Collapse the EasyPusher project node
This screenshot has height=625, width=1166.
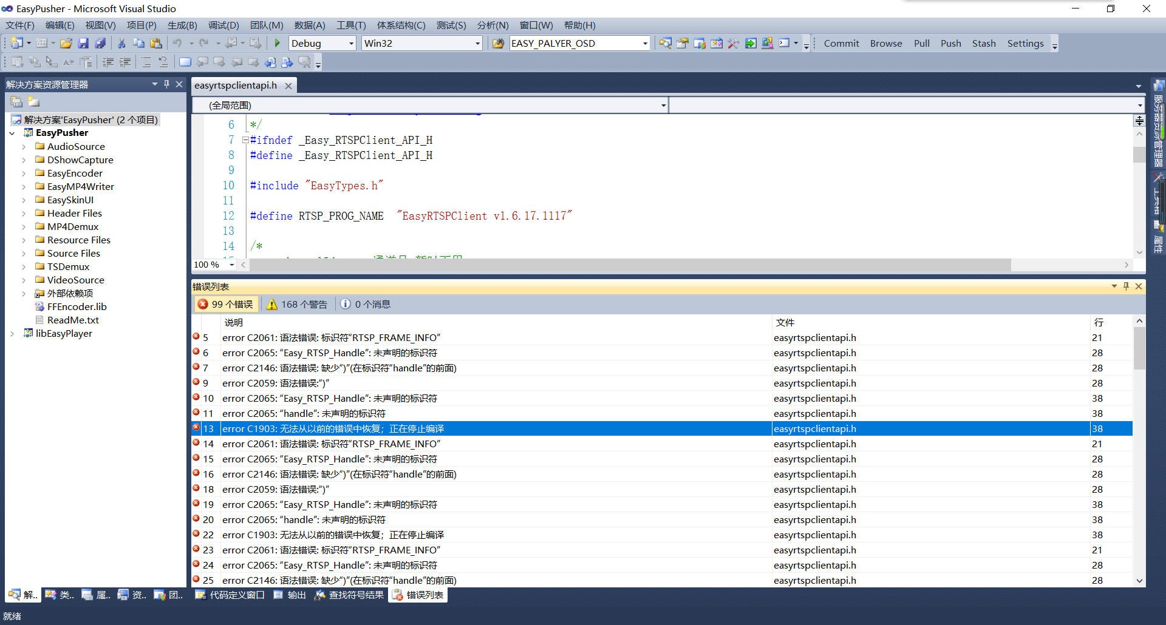12,133
